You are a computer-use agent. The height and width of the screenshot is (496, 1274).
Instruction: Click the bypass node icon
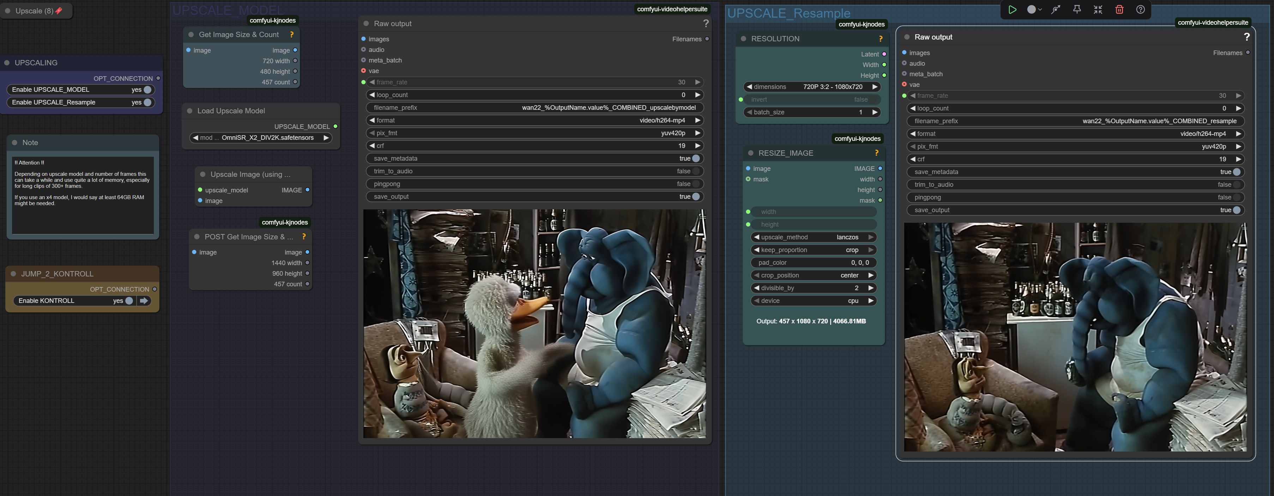1055,10
